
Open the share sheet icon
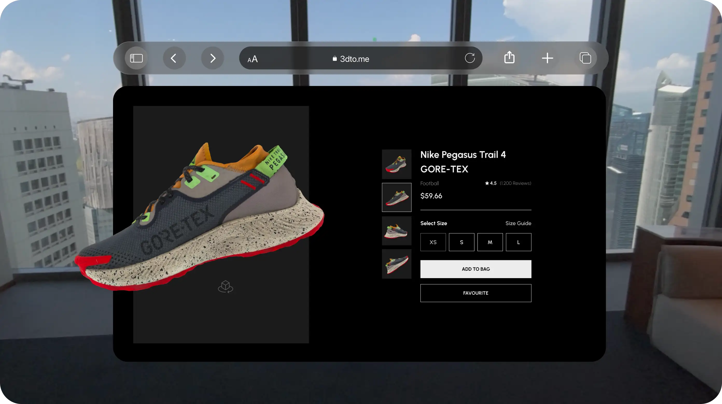(x=509, y=58)
